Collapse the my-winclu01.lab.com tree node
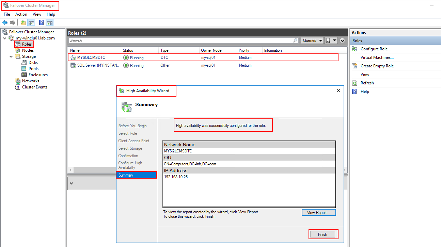441x247 pixels. 4,38
